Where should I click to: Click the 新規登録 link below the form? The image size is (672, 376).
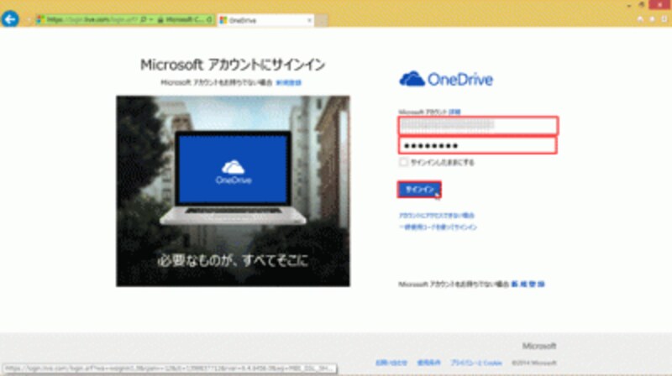click(x=528, y=284)
